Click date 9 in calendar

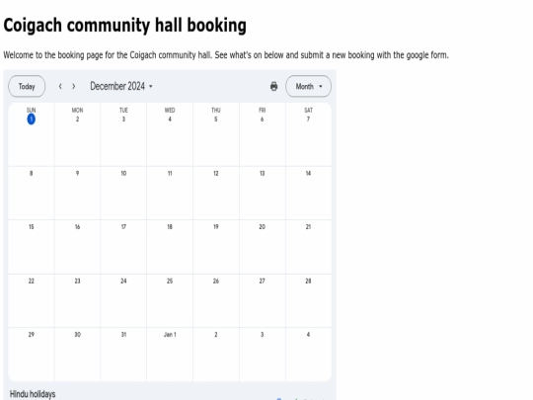(x=78, y=173)
